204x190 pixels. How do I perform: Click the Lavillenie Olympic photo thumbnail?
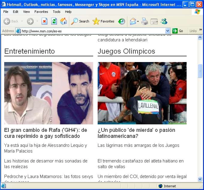(142, 93)
